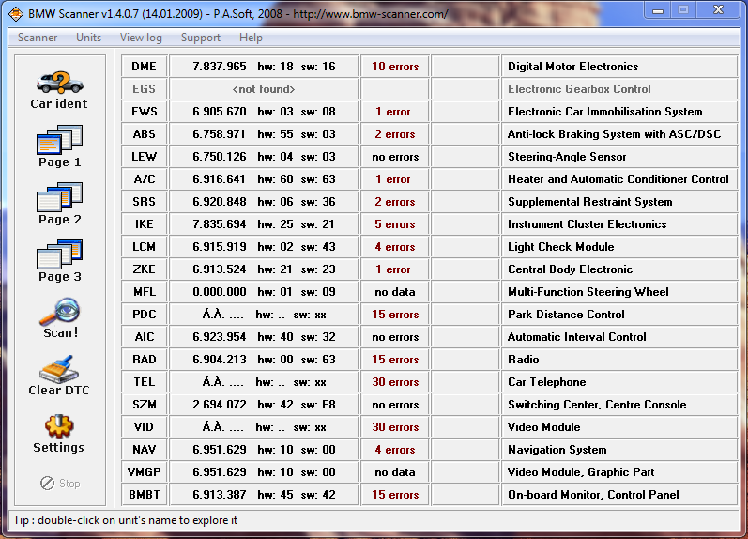This screenshot has width=748, height=539.
Task: Open Page 2 of units
Action: (x=60, y=205)
